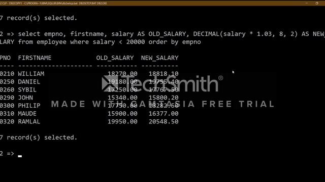Image resolution: width=325 pixels, height=182 pixels.
Task: Select the name MAUDE in results
Action: click(x=27, y=114)
